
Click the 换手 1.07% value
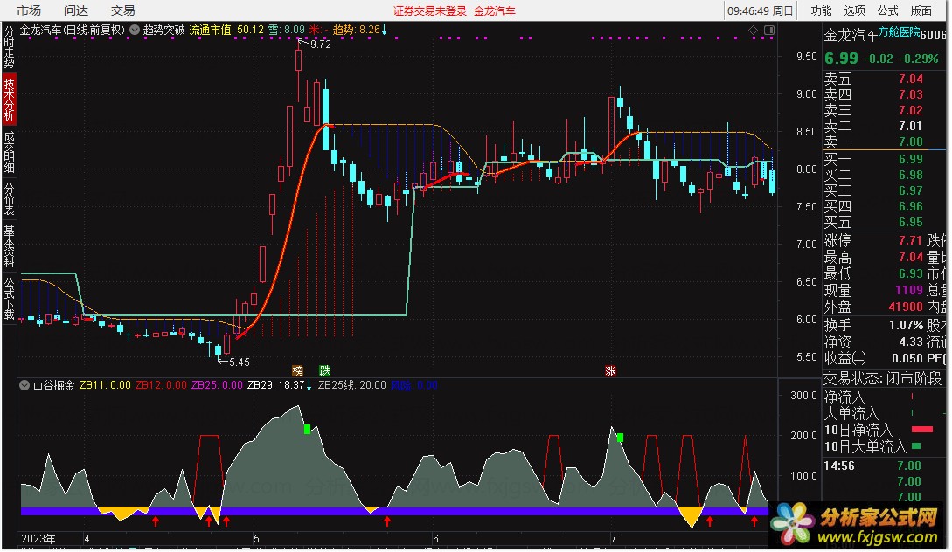pos(906,325)
